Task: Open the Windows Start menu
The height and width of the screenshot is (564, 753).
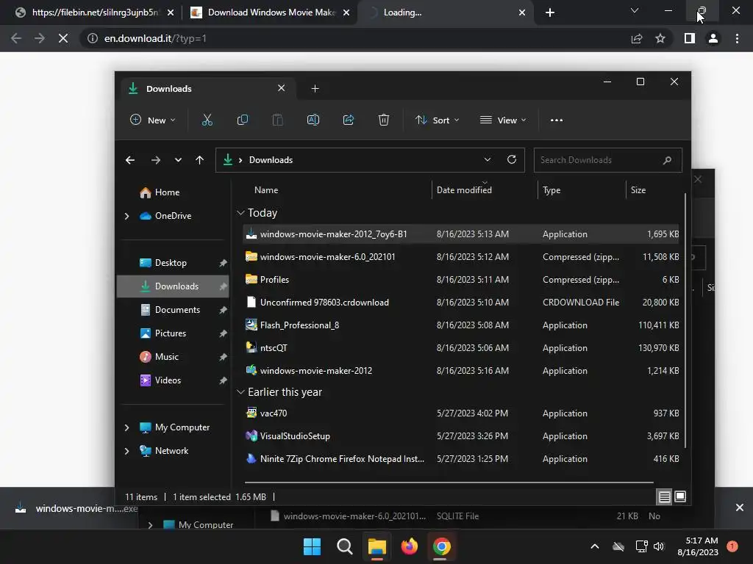Action: tap(312, 546)
